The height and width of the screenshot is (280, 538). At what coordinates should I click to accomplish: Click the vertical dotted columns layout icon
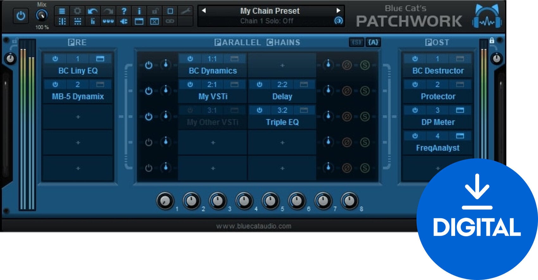(x=62, y=21)
